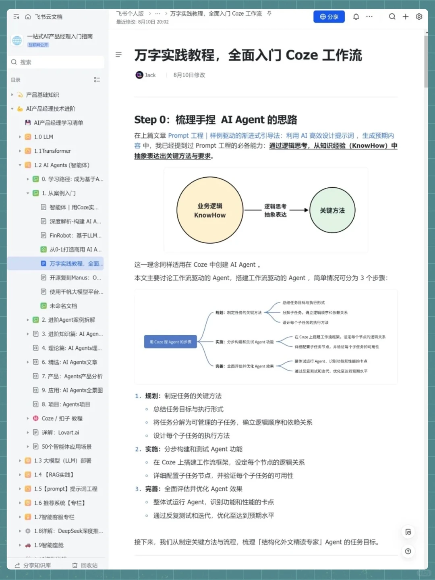The width and height of the screenshot is (435, 580).
Task: Expand the 1.0 LLM section
Action: (x=19, y=137)
